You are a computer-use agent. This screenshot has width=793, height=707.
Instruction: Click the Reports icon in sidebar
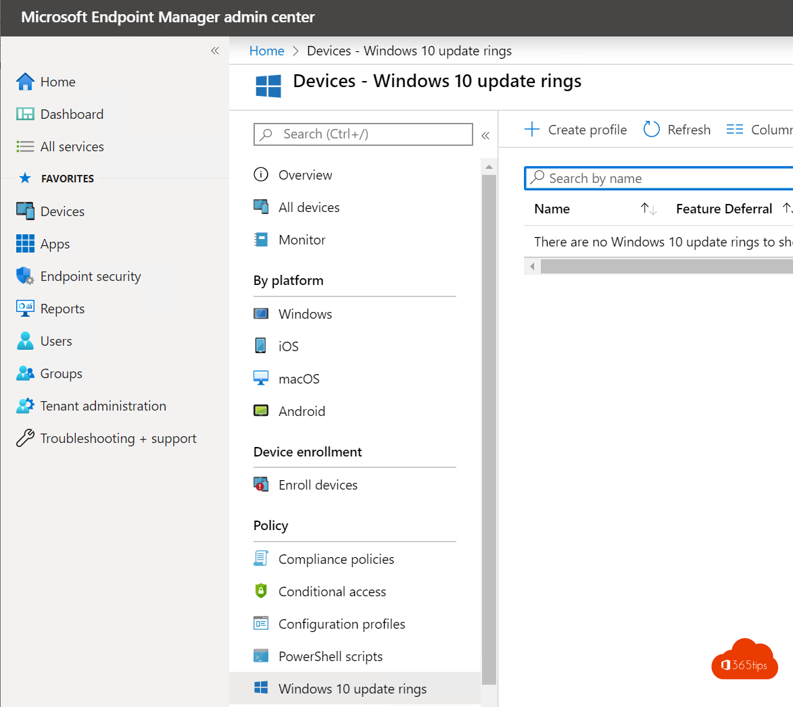[x=25, y=309]
